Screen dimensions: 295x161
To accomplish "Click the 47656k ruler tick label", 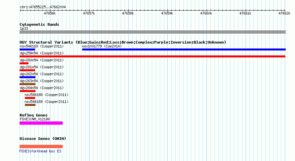I will click(50, 13).
